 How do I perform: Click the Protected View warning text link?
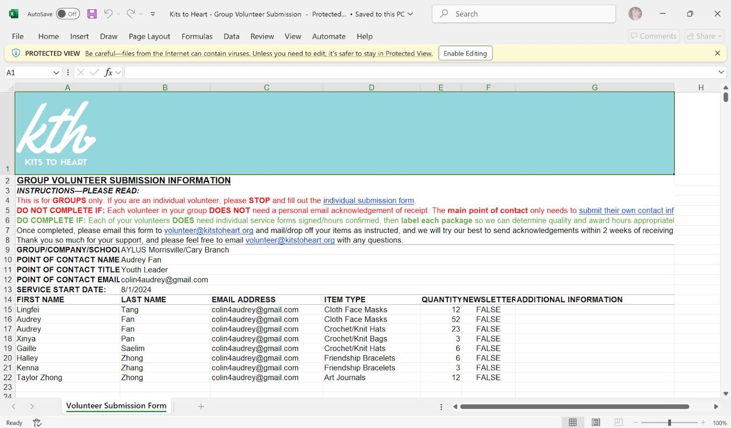pos(259,54)
